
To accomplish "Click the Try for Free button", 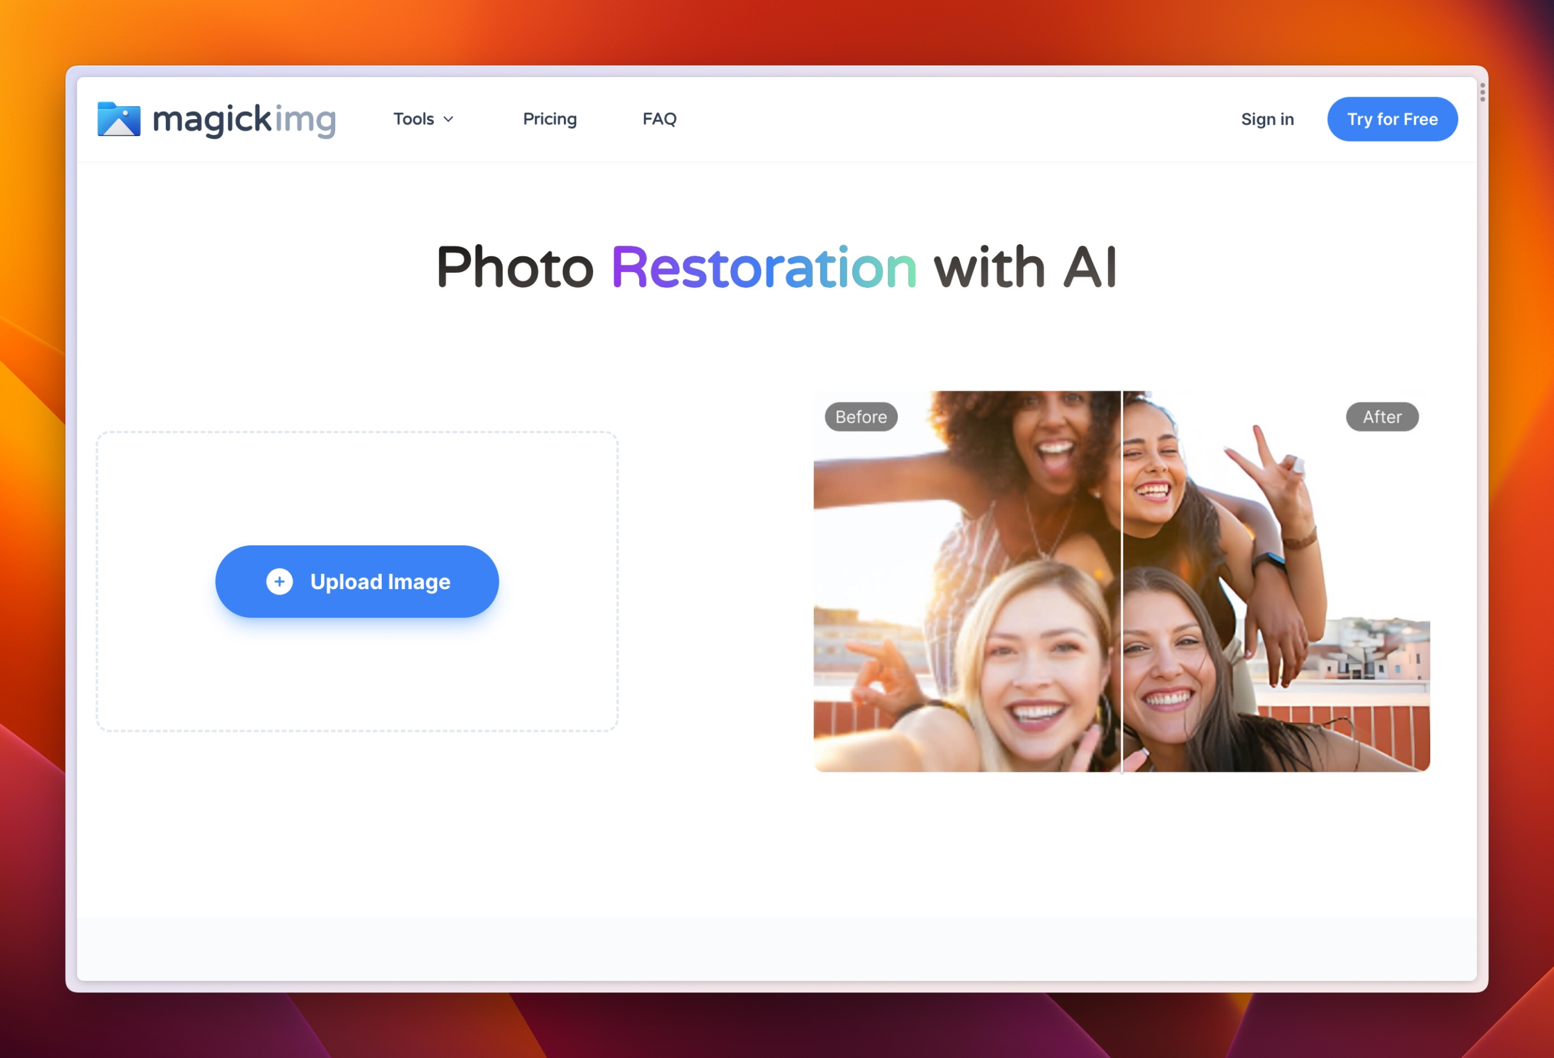I will coord(1392,119).
